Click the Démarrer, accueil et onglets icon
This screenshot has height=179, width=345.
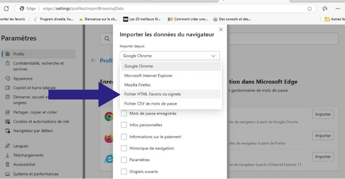coord(7,97)
